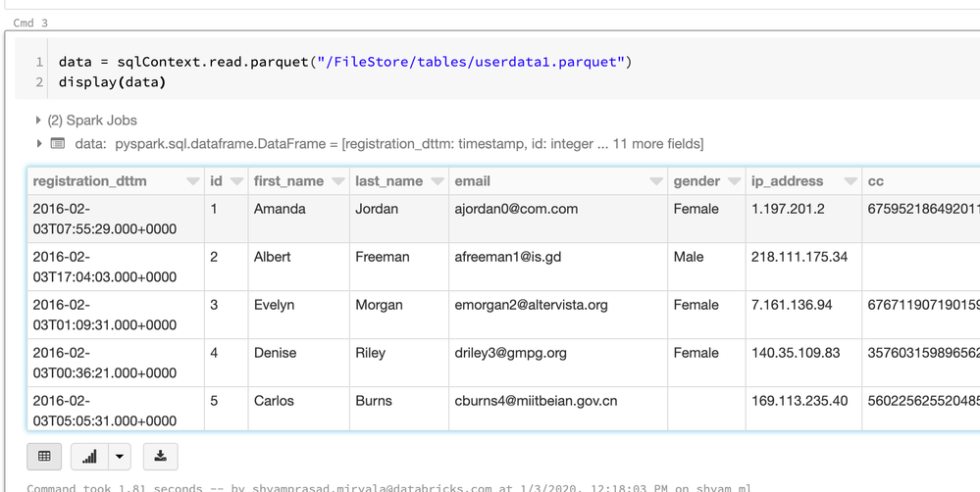Sort first_name column with its arrow
The image size is (980, 492).
(338, 182)
